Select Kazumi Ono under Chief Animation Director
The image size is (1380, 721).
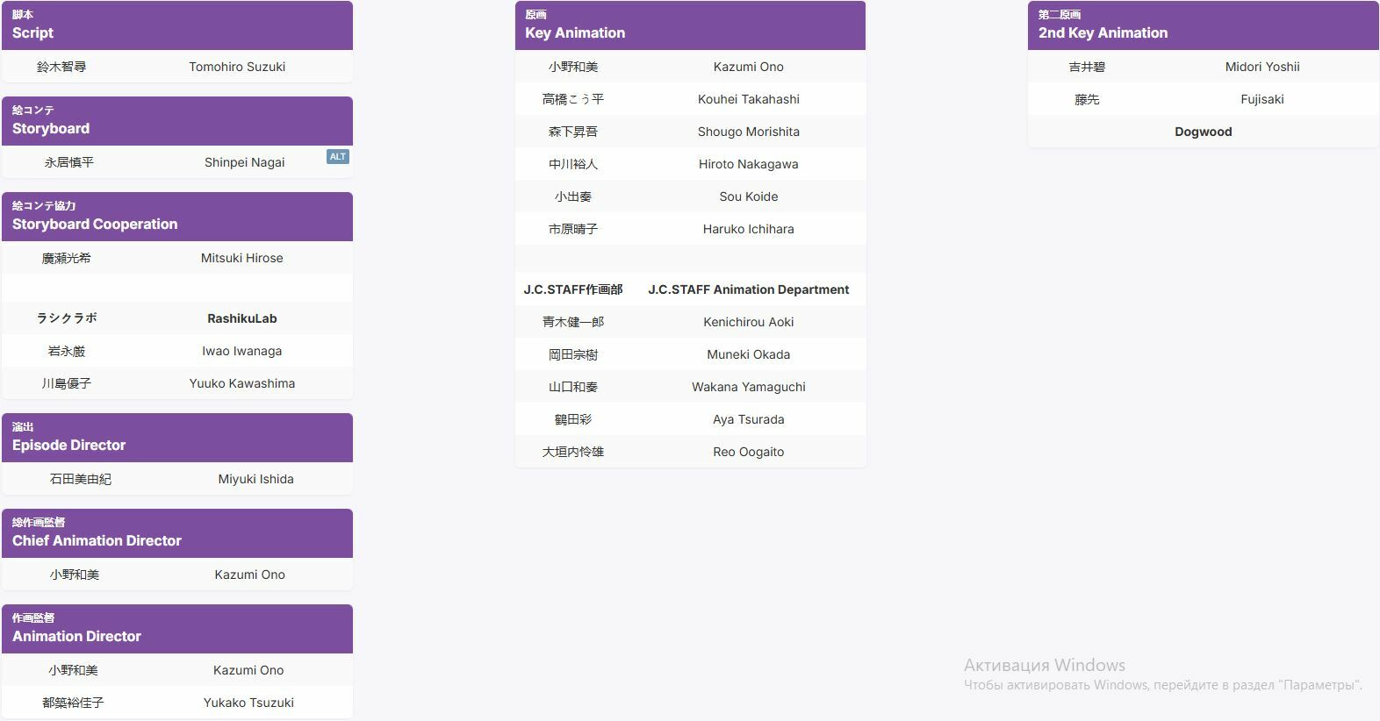[x=249, y=575]
